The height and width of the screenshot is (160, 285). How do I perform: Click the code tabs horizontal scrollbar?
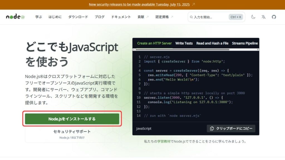(x=182, y=49)
